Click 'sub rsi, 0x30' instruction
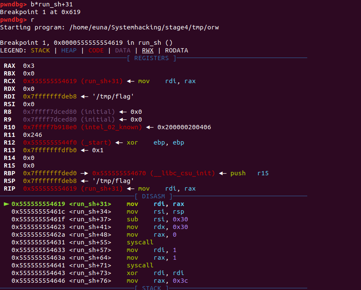 click(157, 219)
